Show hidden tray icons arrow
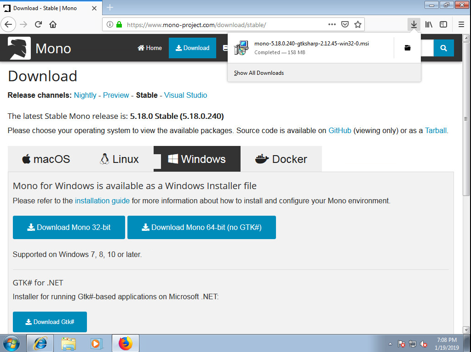Image resolution: width=471 pixels, height=352 pixels. 390,344
